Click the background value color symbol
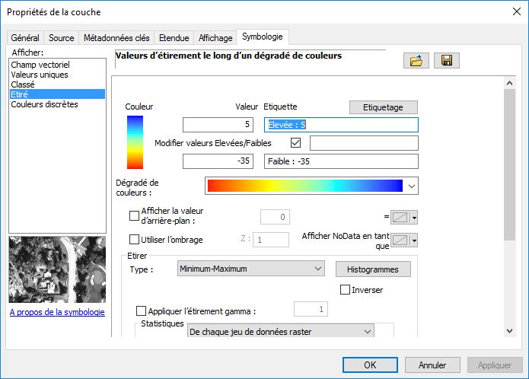Image resolution: width=529 pixels, height=379 pixels. [401, 218]
